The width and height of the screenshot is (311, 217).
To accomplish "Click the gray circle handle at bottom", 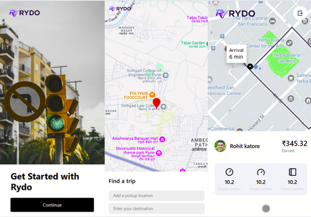I will pos(266,209).
